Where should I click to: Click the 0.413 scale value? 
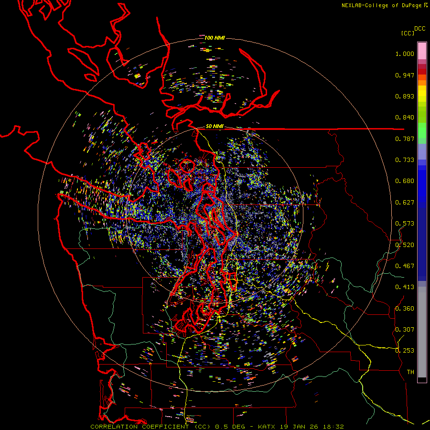pos(405,287)
